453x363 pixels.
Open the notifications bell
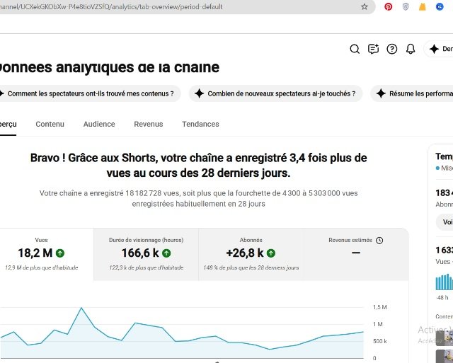[411, 49]
